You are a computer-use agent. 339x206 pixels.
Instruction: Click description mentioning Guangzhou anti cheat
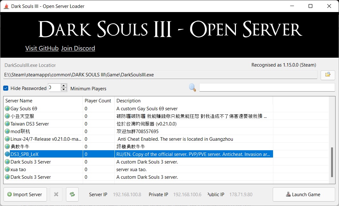click(175, 139)
